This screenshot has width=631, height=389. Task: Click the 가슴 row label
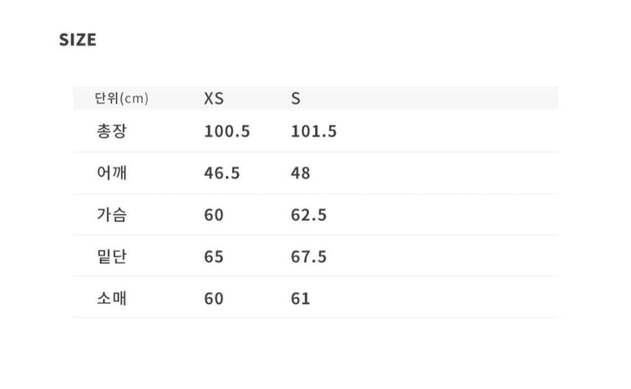(112, 214)
